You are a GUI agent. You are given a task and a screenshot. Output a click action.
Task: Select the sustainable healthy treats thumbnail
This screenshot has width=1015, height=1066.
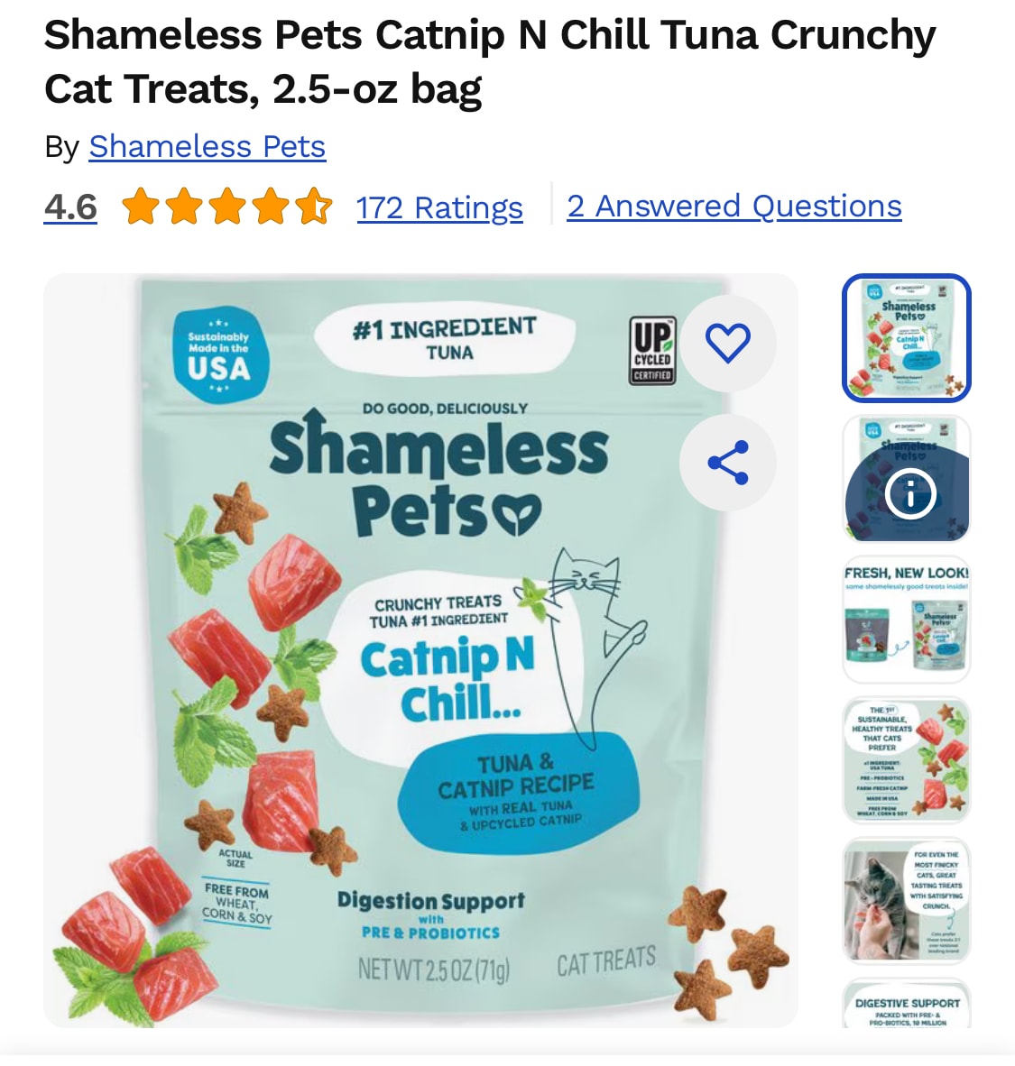[907, 760]
